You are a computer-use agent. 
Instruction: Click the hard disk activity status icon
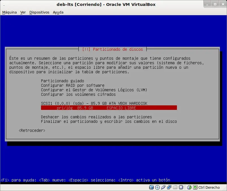coord(151,187)
